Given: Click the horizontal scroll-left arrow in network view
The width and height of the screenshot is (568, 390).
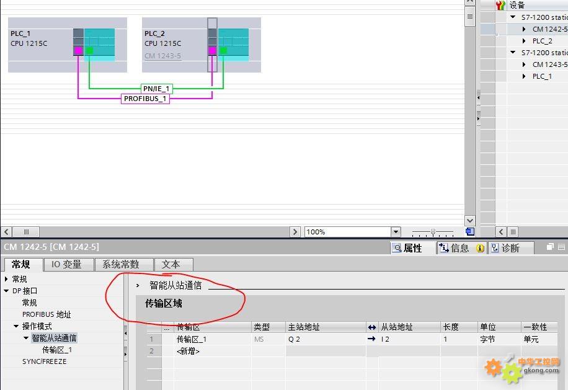Looking at the screenshot, I should 6,231.
